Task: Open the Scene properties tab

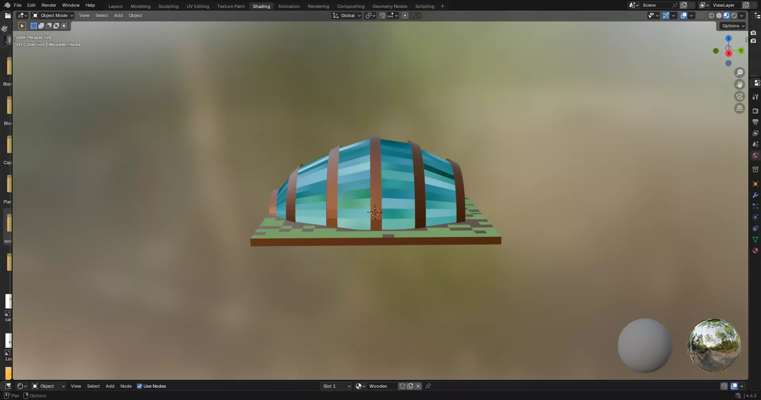Action: pos(755,144)
